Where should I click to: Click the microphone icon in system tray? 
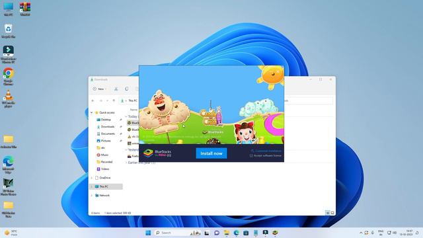(373, 233)
